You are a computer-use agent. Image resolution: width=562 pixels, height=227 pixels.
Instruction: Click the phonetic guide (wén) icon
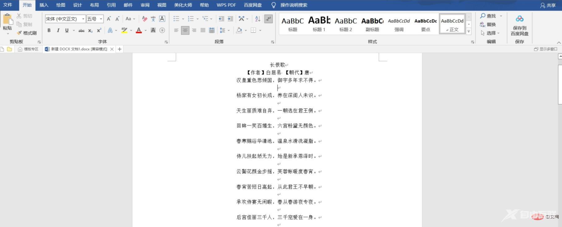153,19
